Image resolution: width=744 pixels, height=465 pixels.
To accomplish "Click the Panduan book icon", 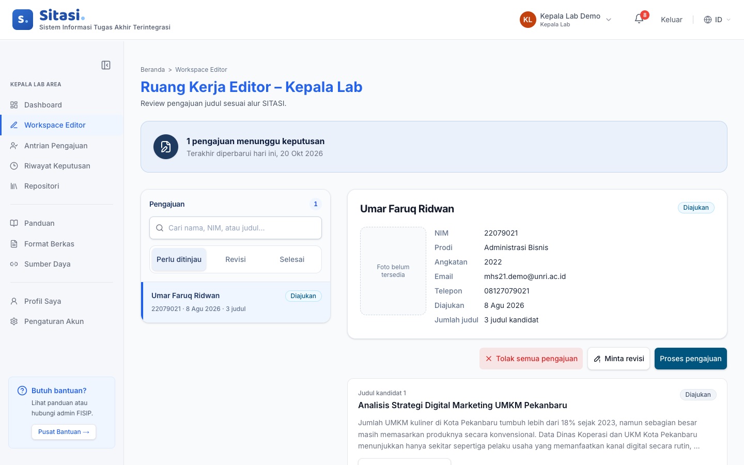I will coord(14,223).
